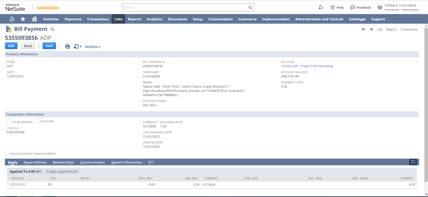Go to Home icon
The image size is (428, 197).
tap(35, 19)
